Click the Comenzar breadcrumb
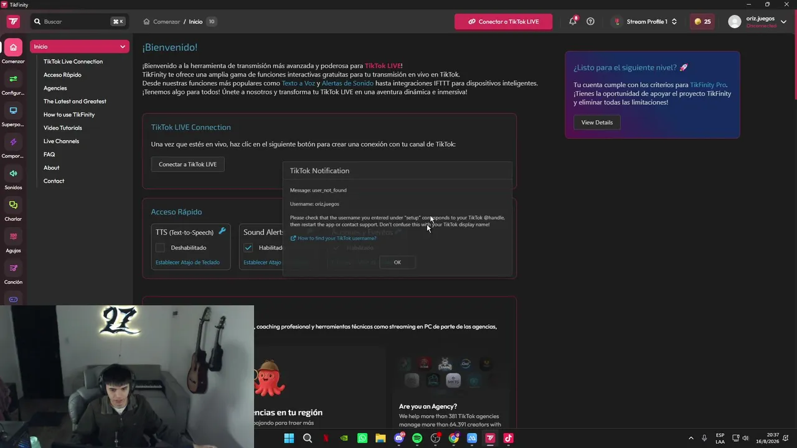Viewport: 797px width, 448px height. (166, 22)
